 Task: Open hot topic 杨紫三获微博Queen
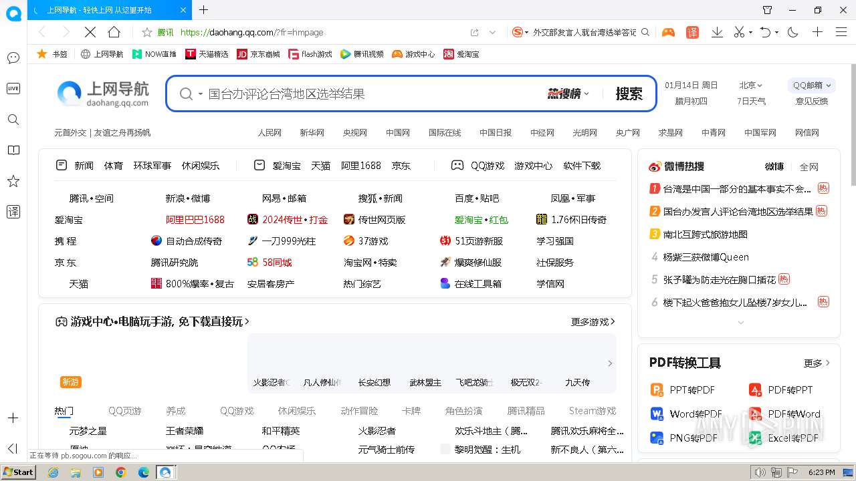pyautogui.click(x=706, y=257)
